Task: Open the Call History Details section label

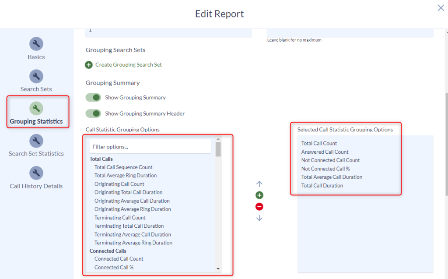Action: [x=36, y=186]
